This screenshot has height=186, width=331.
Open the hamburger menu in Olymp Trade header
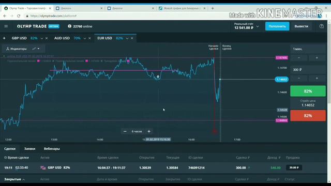click(6, 26)
